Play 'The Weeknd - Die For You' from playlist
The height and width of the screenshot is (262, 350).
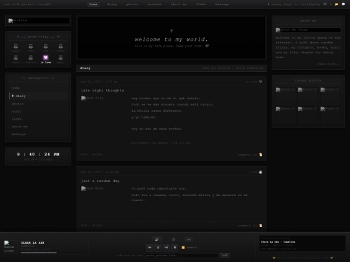click(x=279, y=248)
